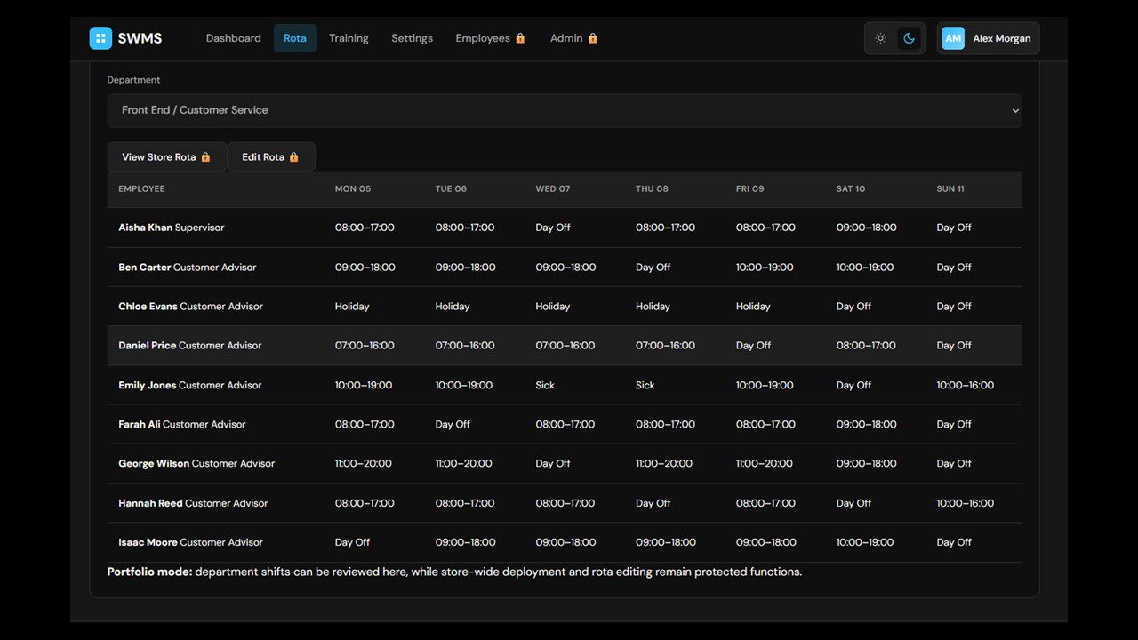Click the Portfolio mode note text

click(x=454, y=572)
